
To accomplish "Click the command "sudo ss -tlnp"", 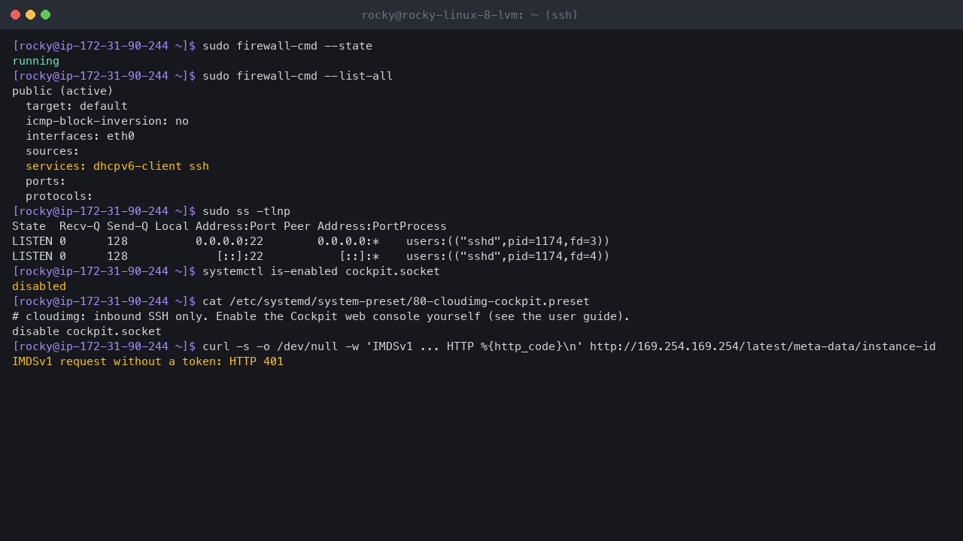I will click(x=246, y=211).
